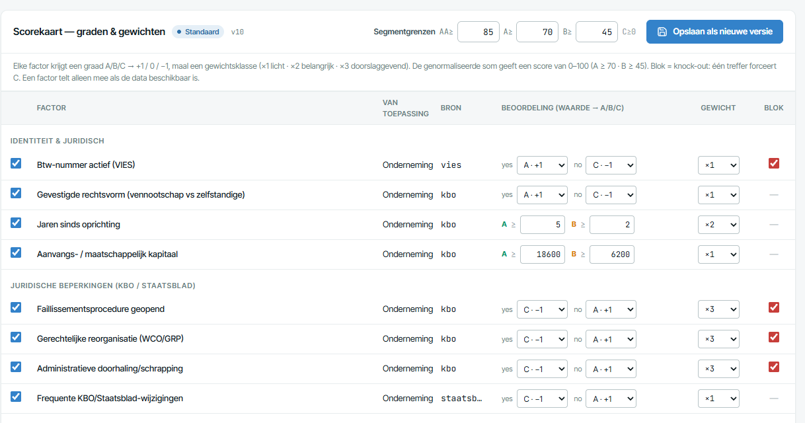805x423 pixels.
Task: Click the save icon in Opslaan button
Action: click(x=662, y=32)
